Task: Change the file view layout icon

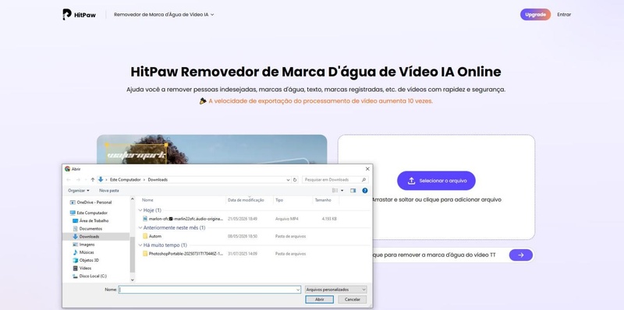Action: (335, 191)
